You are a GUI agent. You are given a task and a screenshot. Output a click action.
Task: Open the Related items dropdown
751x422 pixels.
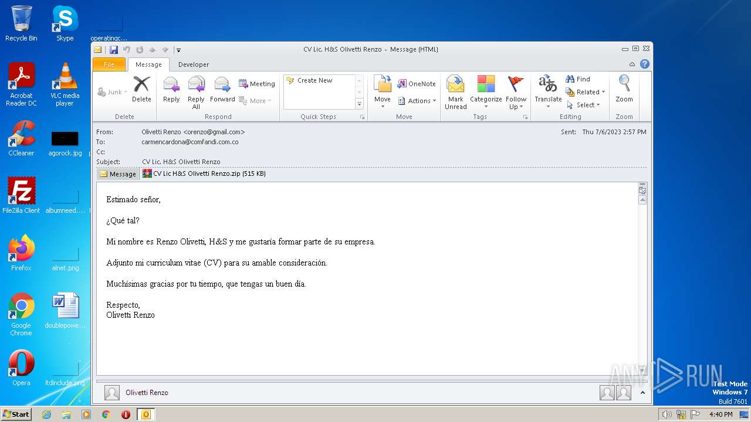coord(586,92)
